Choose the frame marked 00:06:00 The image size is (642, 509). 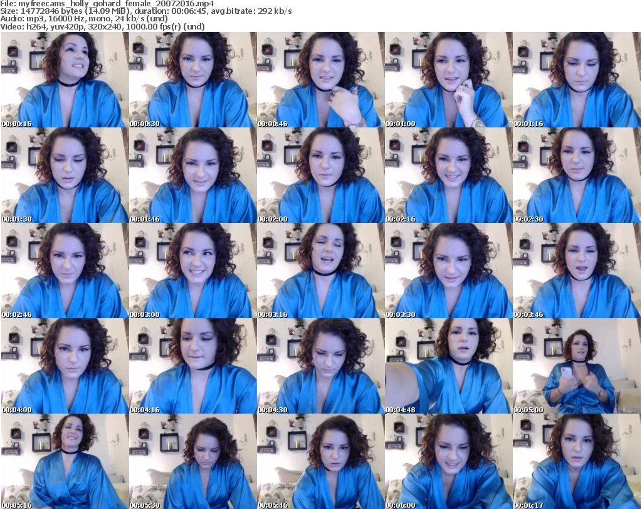tap(448, 461)
